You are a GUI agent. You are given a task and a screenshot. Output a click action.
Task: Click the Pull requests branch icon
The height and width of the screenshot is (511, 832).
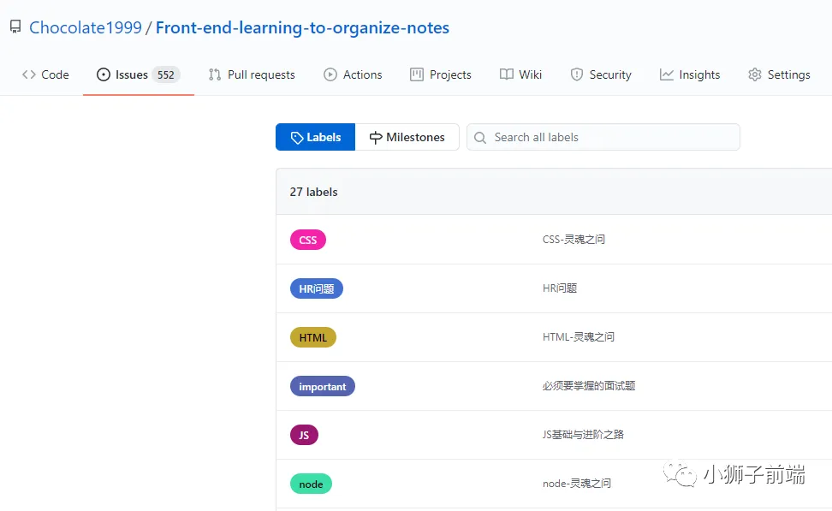coord(214,74)
